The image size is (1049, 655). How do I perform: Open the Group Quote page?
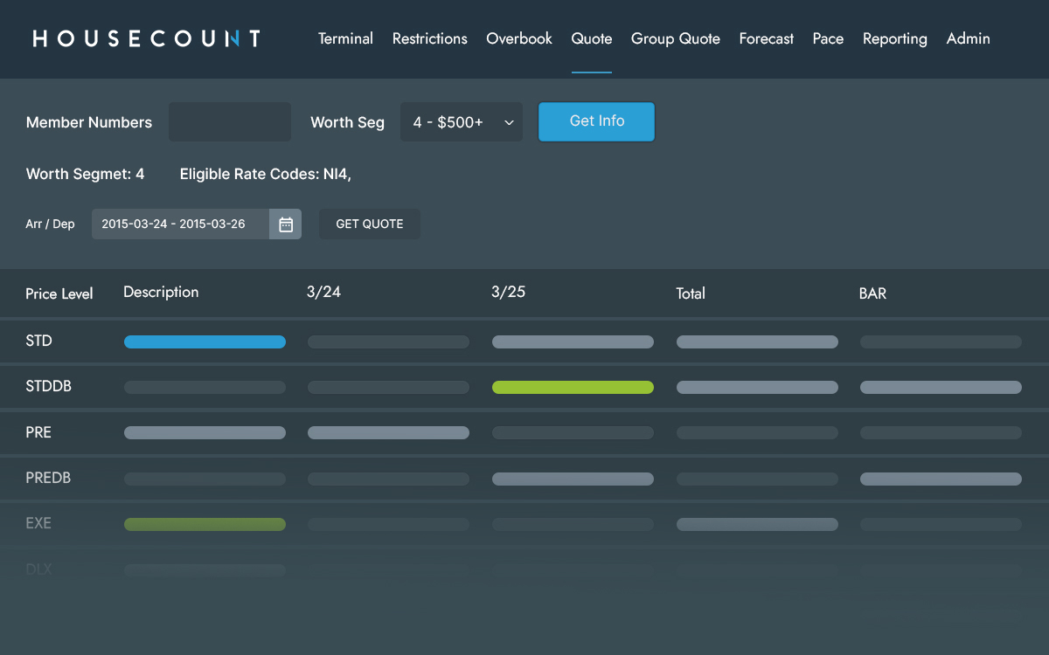(676, 38)
